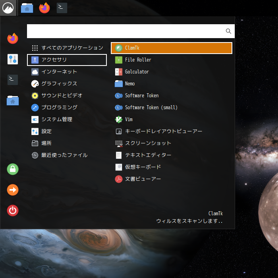
Task: Show サウンドとビデオ category
Action: [x=62, y=96]
